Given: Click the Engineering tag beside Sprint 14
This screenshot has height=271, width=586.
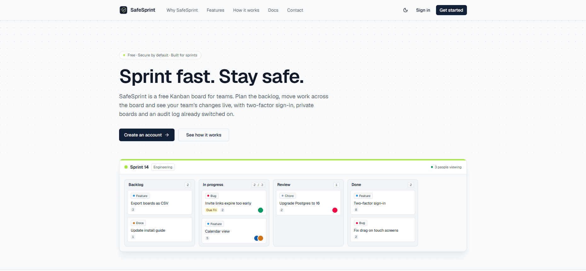Looking at the screenshot, I should 163,167.
